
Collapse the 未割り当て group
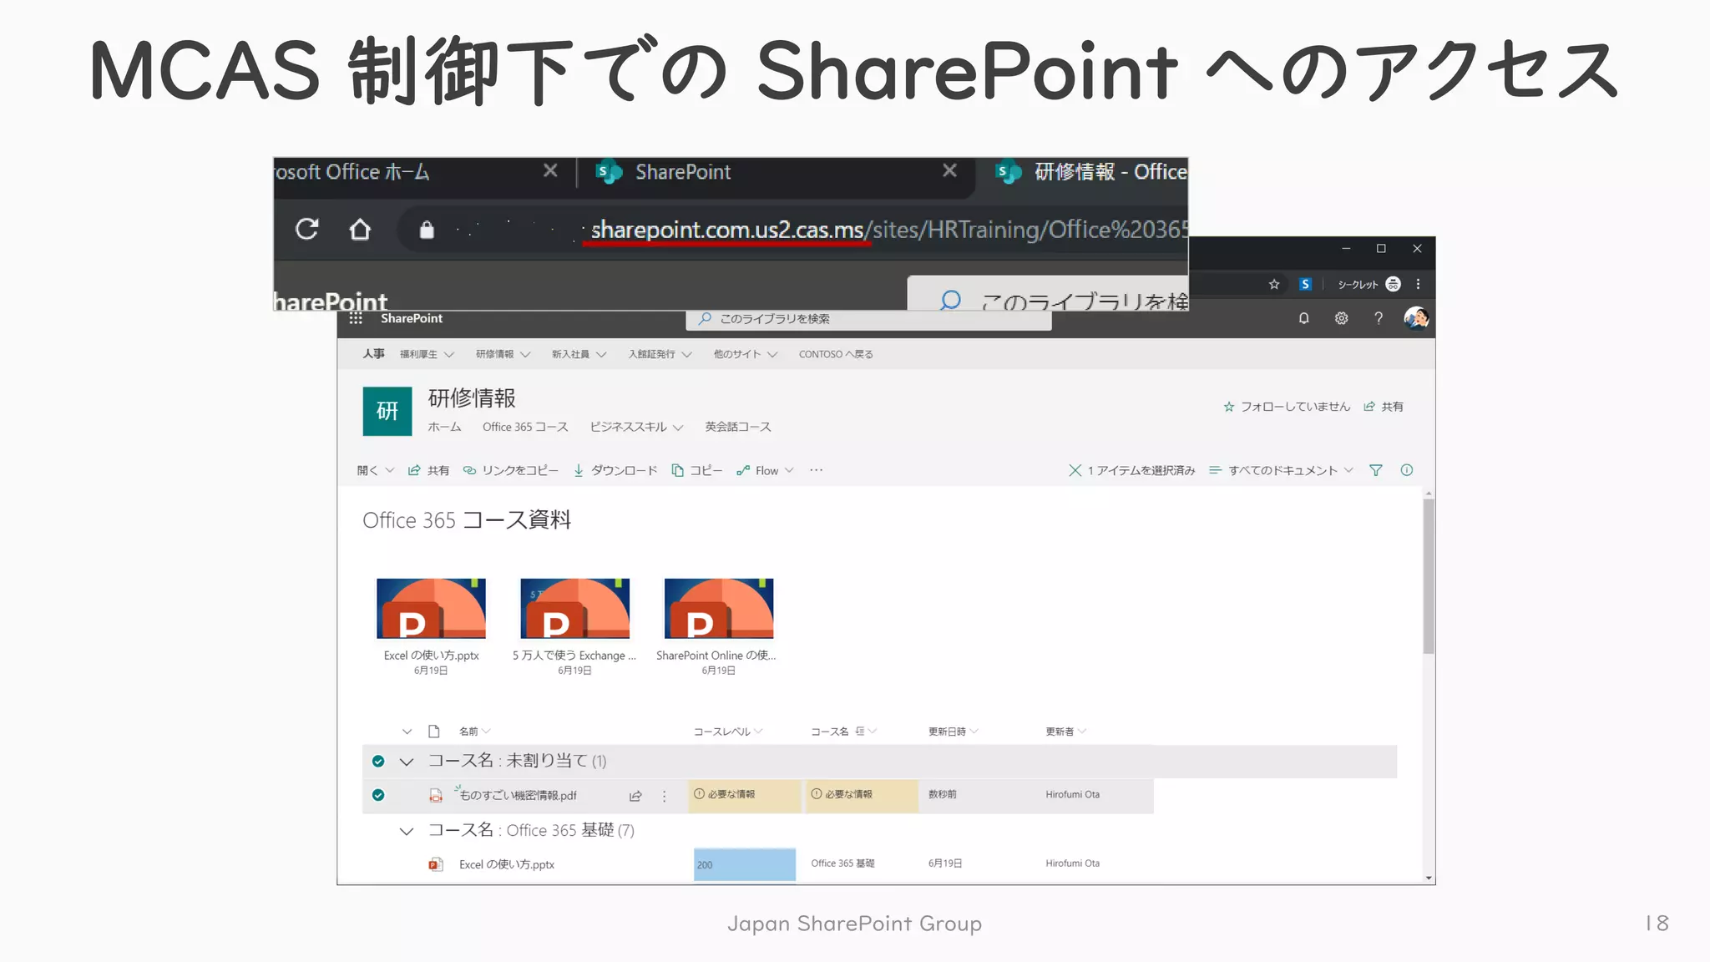coord(407,761)
